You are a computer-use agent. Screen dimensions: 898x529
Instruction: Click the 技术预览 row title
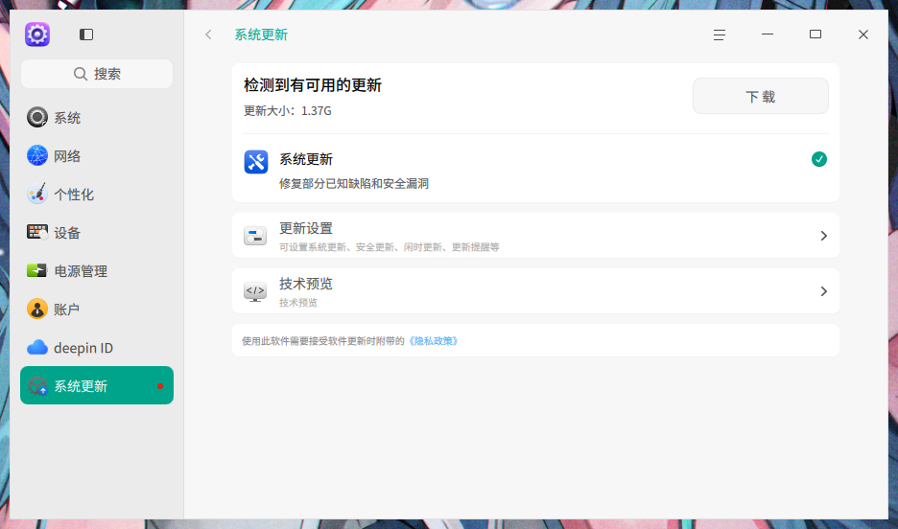(306, 284)
